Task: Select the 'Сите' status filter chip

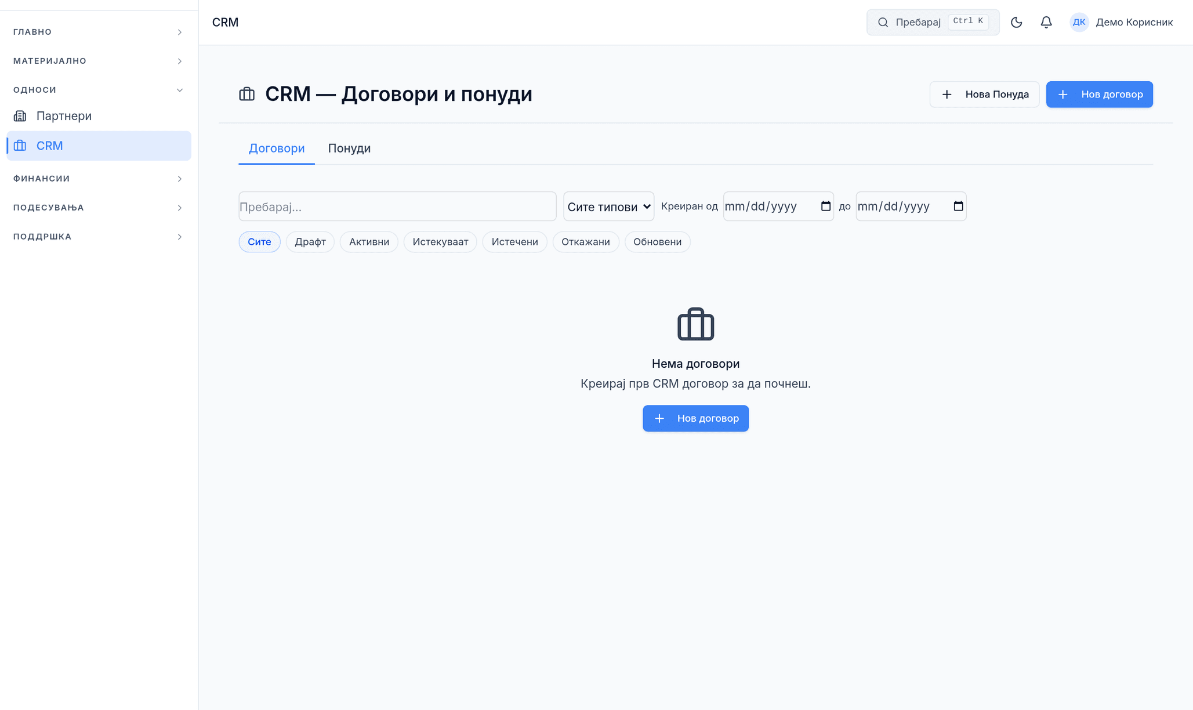Action: [x=259, y=242]
